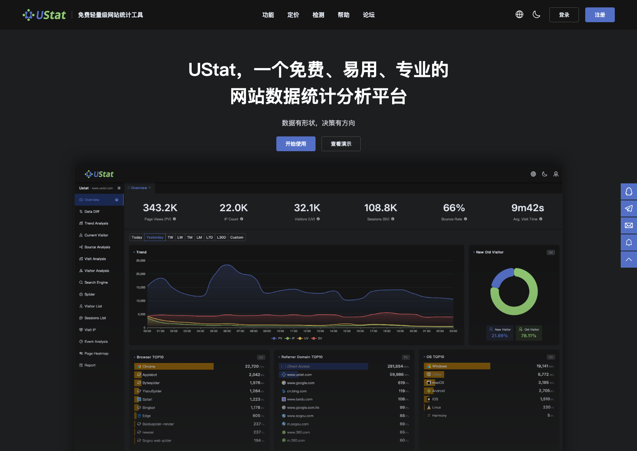Viewport: 637px width, 451px height.
Task: Click the globe icon in dashboard preview header
Action: [533, 174]
